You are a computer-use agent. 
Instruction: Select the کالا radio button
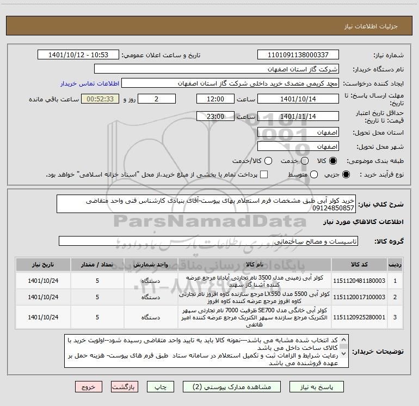click(x=333, y=161)
